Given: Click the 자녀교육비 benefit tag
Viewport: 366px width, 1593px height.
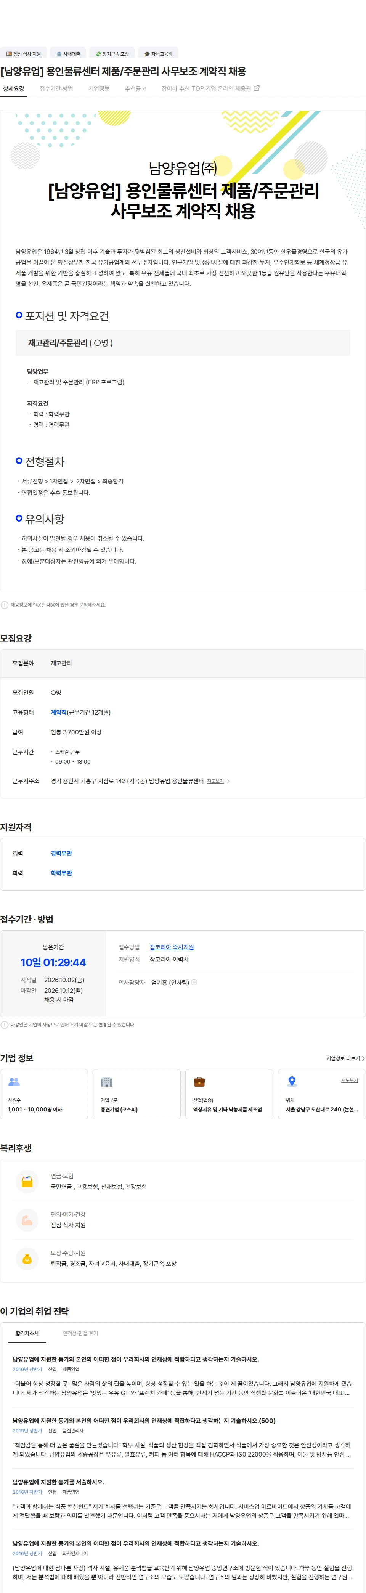Looking at the screenshot, I should (158, 54).
